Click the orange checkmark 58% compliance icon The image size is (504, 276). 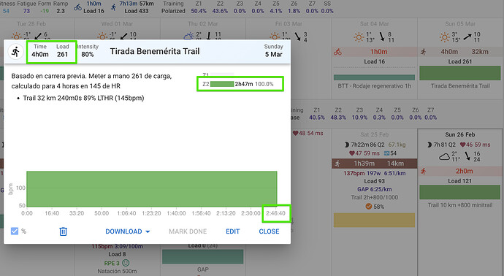point(369,207)
